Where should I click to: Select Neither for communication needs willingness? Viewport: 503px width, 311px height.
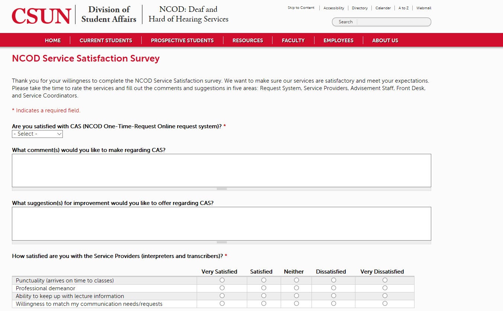pos(296,304)
